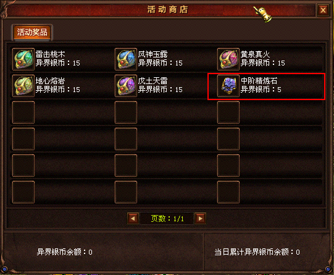Select the 黄泉真火 red gem icon

[228, 59]
